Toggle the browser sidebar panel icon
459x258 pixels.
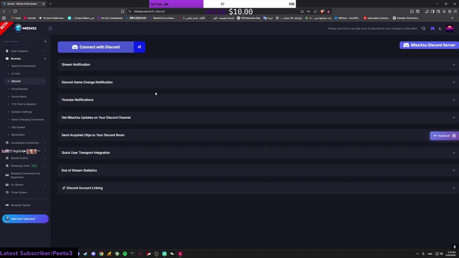pyautogui.click(x=433, y=11)
